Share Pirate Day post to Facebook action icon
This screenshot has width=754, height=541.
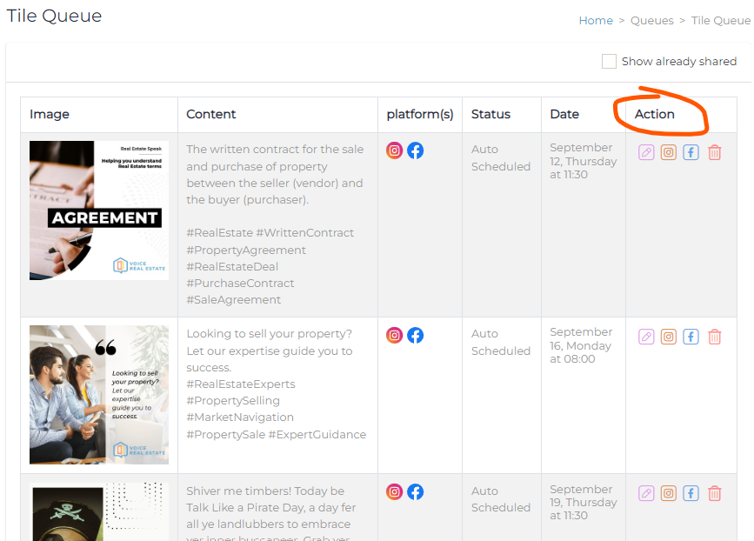tap(691, 493)
